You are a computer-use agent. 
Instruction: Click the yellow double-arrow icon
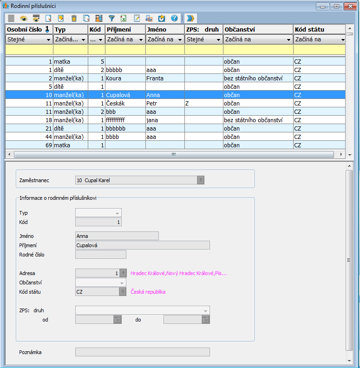190,18
